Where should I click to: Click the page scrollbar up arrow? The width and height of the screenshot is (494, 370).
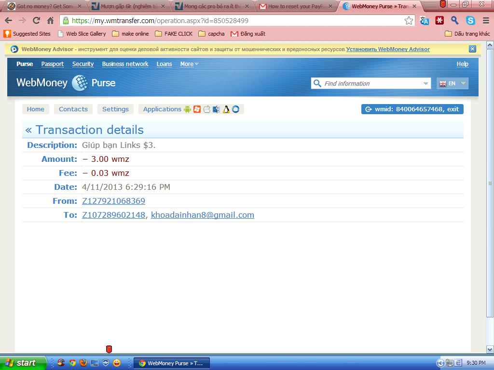(490, 45)
